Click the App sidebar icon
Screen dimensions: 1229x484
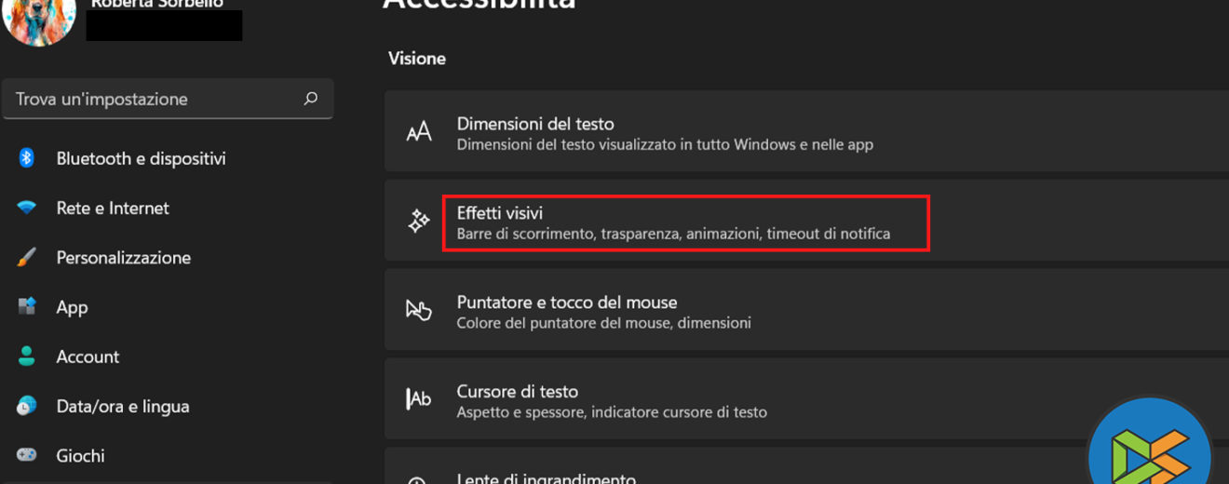(27, 307)
